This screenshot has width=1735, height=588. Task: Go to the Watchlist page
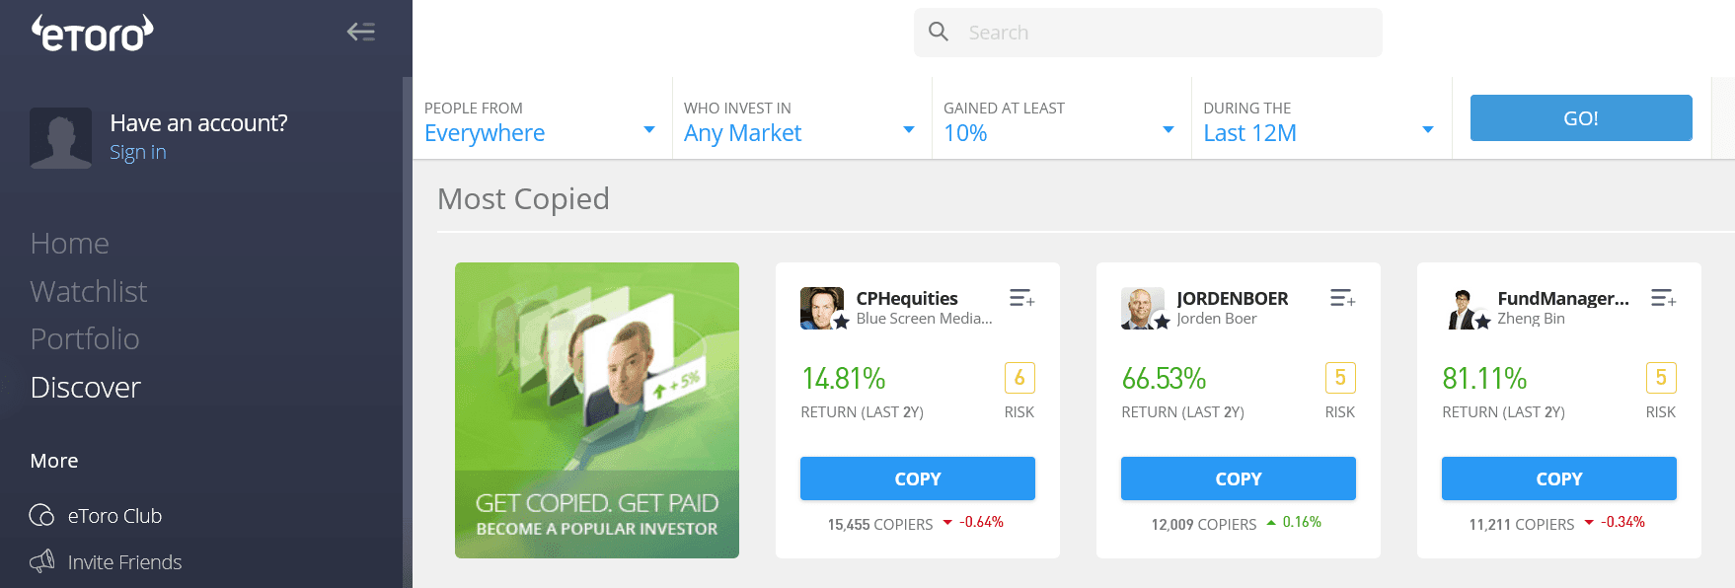pos(89,291)
